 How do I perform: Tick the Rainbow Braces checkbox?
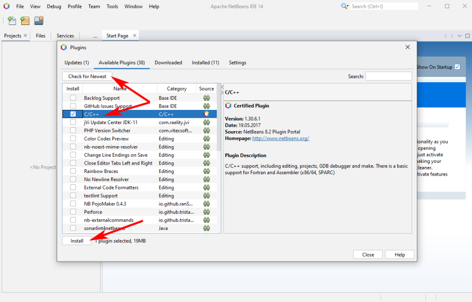(x=73, y=171)
